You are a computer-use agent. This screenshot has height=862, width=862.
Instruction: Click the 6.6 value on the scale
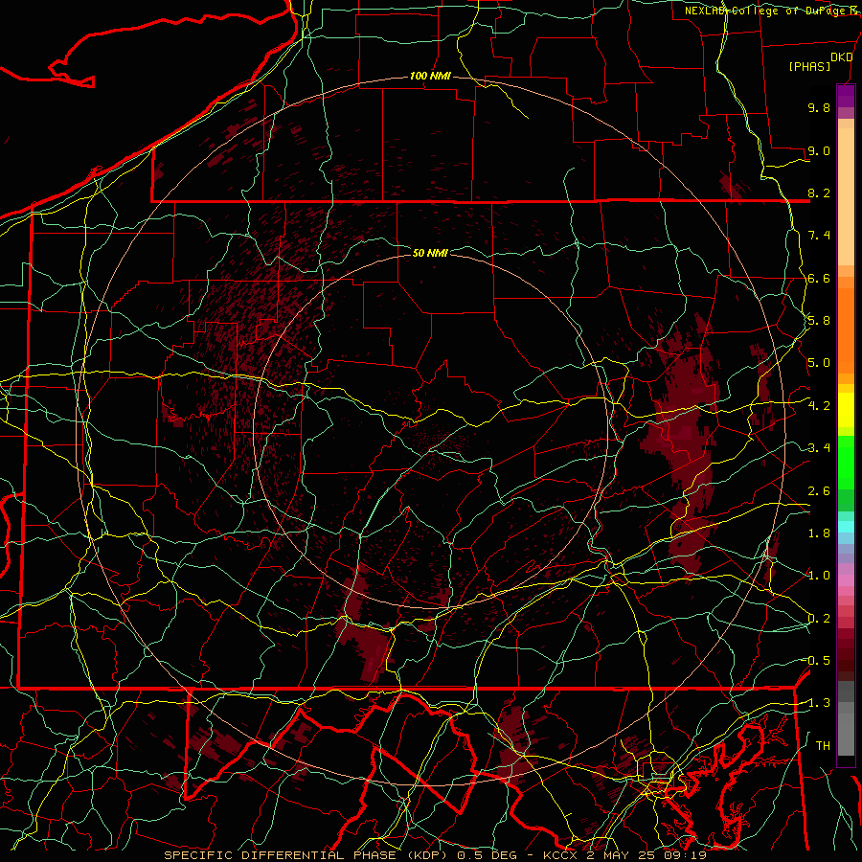click(819, 278)
